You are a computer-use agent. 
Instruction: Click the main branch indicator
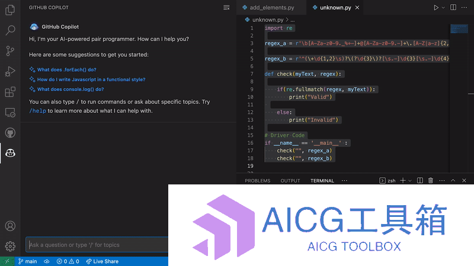27,261
